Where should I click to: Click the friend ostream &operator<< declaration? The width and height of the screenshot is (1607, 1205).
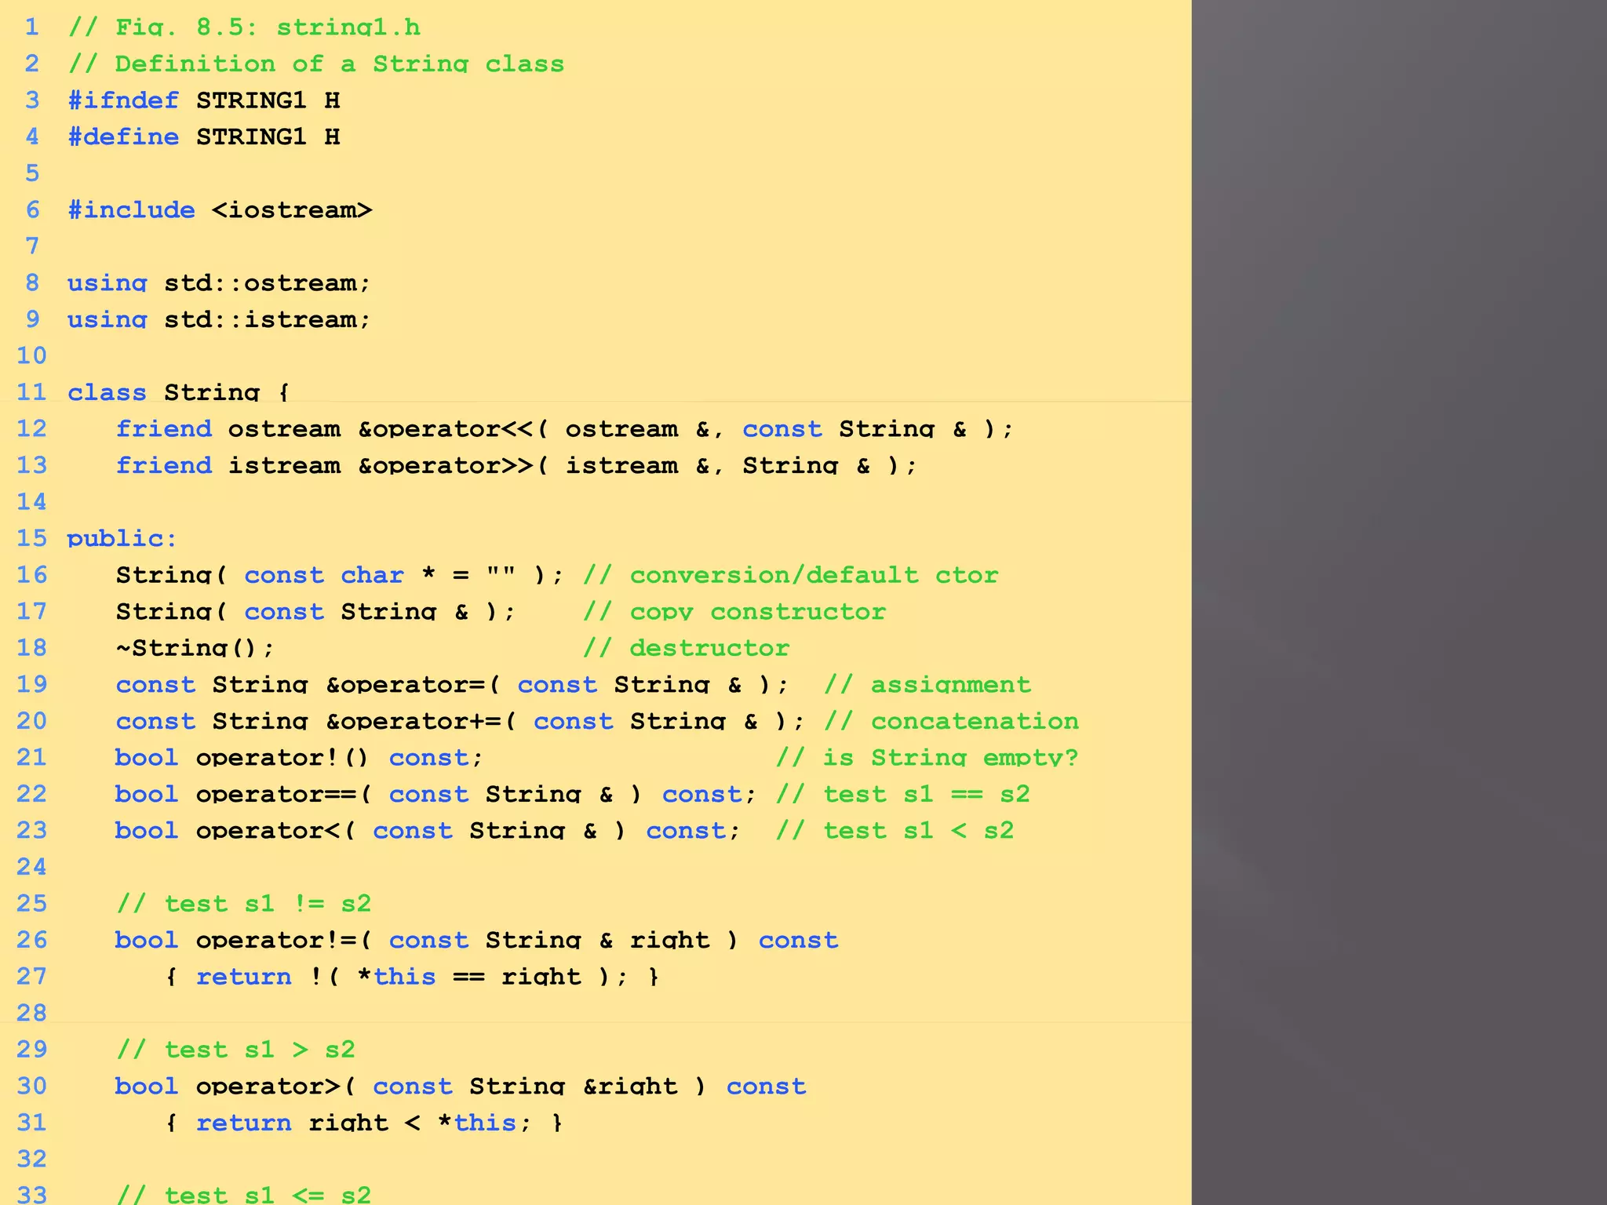(565, 428)
